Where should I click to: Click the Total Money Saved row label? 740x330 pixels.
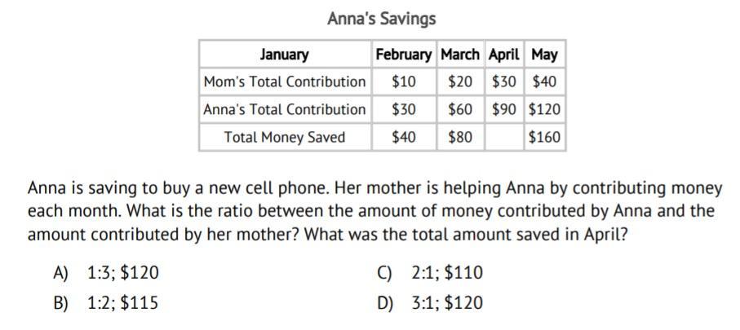285,137
